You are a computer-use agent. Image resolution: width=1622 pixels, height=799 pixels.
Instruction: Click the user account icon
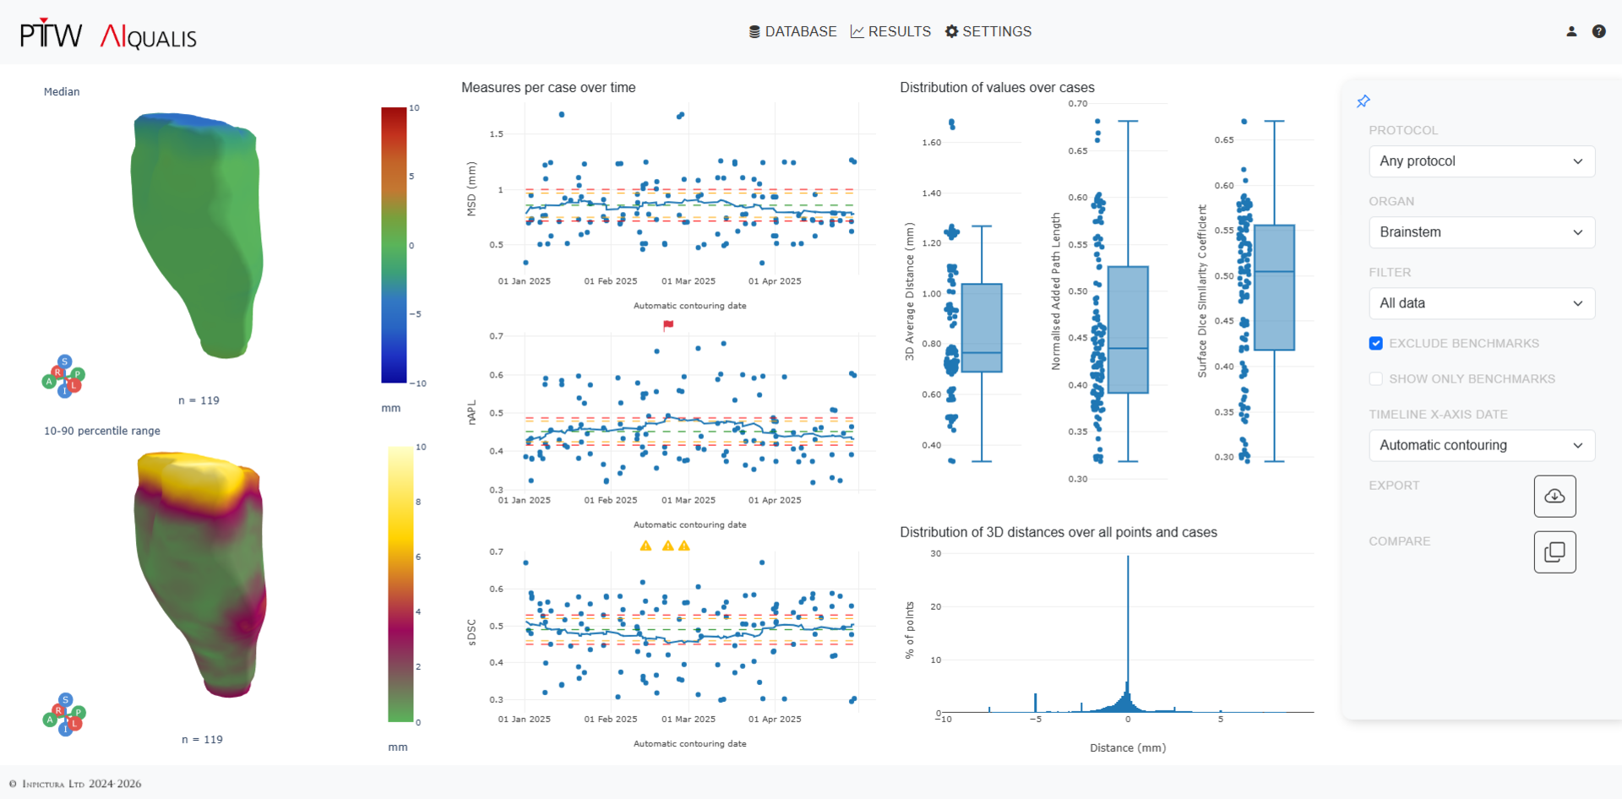pyautogui.click(x=1571, y=31)
